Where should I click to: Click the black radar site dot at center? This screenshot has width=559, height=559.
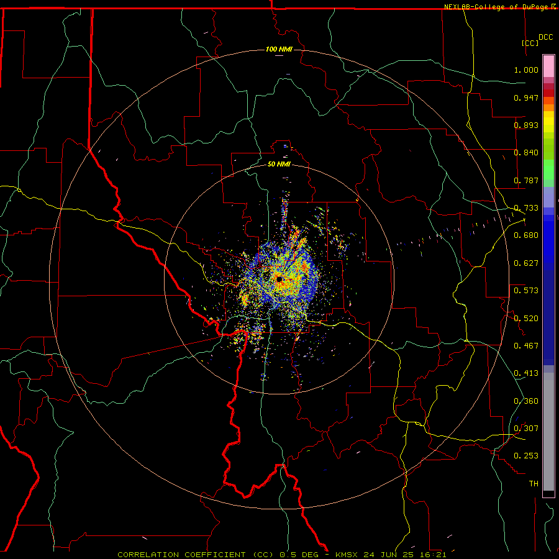click(279, 279)
